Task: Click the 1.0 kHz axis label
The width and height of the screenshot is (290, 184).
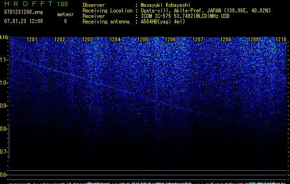Action: (x=4, y=83)
